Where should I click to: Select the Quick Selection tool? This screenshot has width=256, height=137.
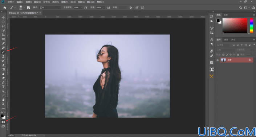3,31
